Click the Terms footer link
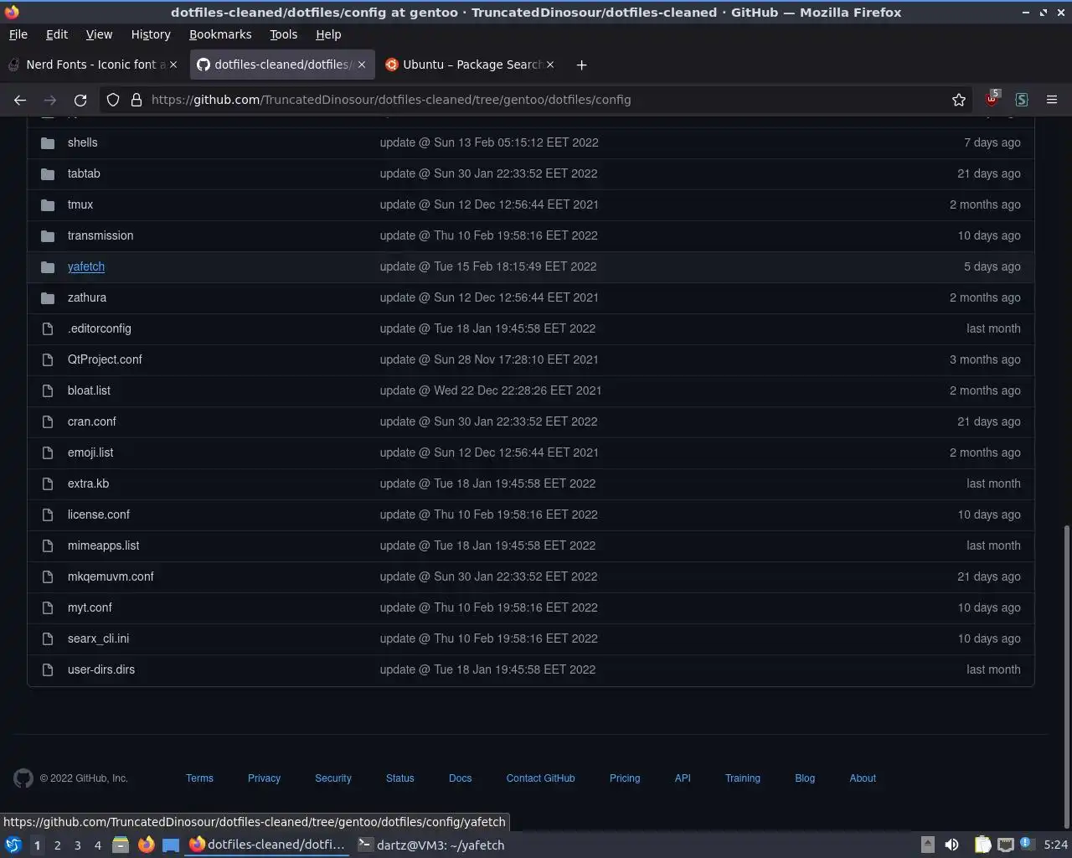This screenshot has width=1072, height=858. coord(199,778)
